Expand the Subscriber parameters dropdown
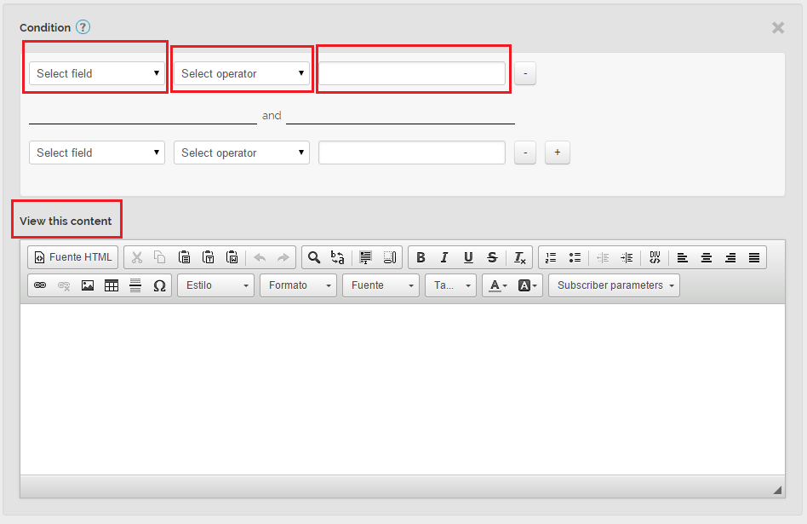 (x=614, y=285)
